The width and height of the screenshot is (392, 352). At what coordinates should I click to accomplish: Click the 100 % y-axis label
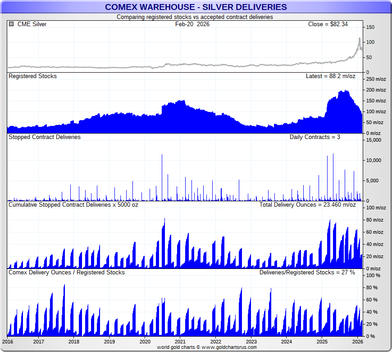point(372,275)
